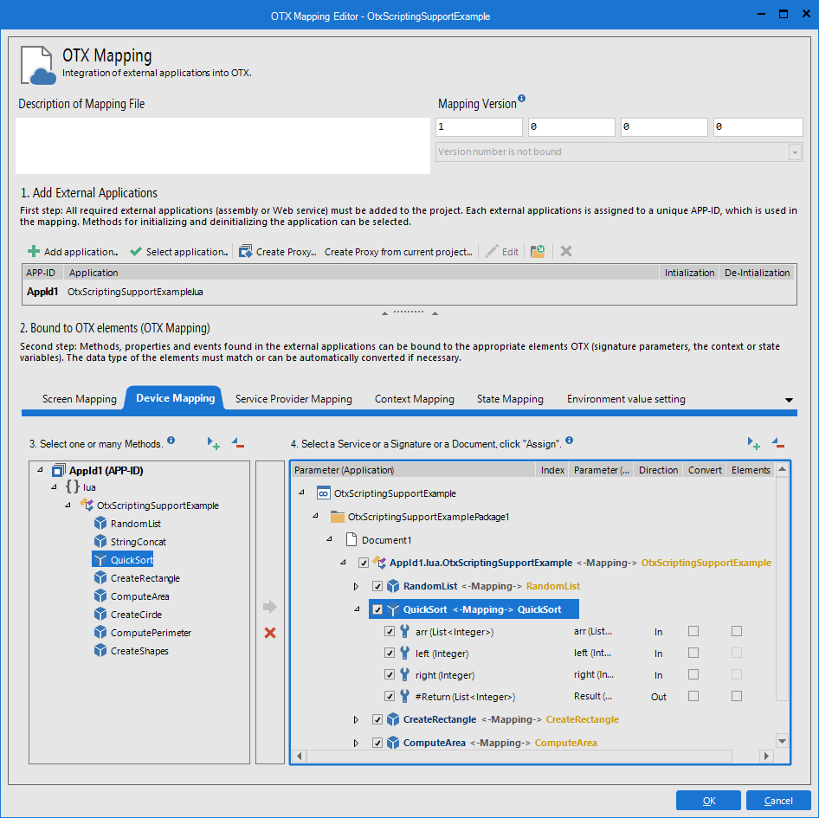Uncheck the QuickSort mapping checkbox

pyautogui.click(x=377, y=609)
